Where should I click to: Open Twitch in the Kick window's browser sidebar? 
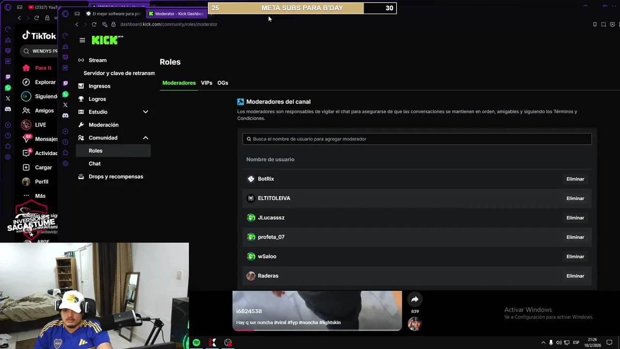tap(65, 83)
